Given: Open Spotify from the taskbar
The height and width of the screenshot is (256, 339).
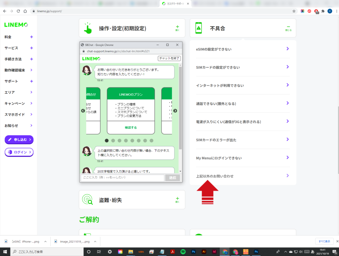Looking at the screenshot, I should click(183, 252).
